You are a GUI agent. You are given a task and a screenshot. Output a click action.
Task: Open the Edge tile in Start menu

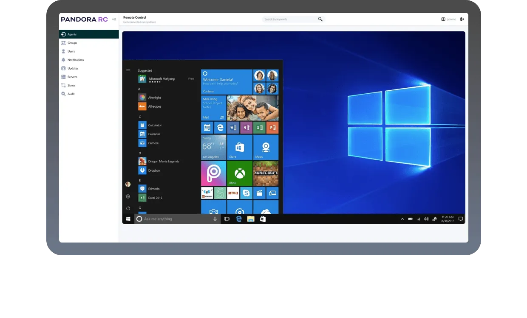tap(220, 127)
